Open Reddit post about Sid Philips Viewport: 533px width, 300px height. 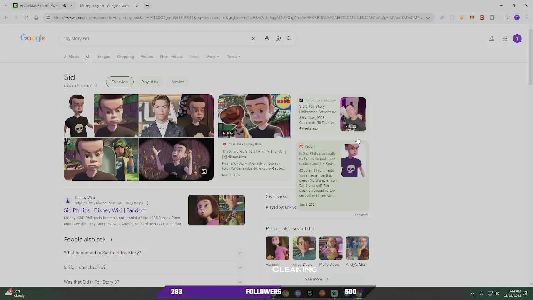tap(318, 158)
